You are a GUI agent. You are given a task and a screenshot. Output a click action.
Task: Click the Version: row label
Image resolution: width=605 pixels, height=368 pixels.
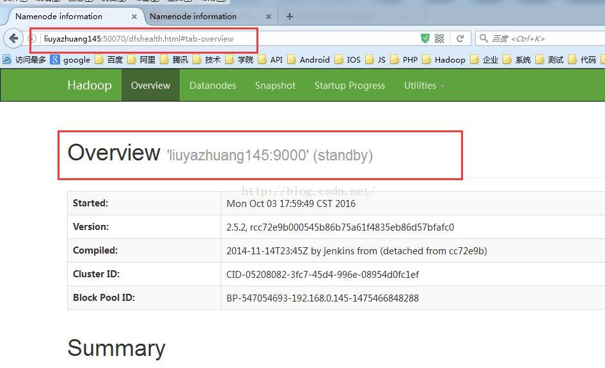(91, 227)
